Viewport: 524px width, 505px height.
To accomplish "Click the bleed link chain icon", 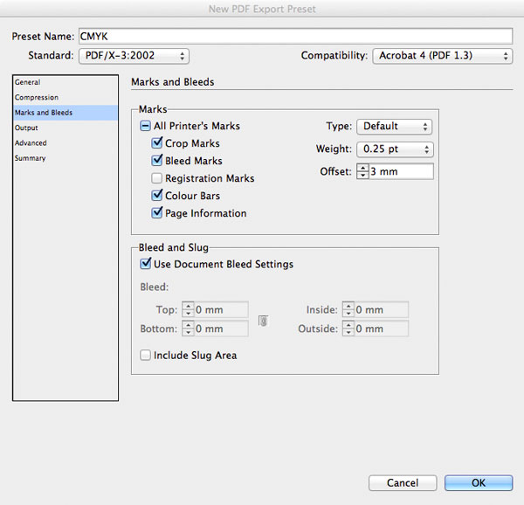I will pyautogui.click(x=264, y=322).
